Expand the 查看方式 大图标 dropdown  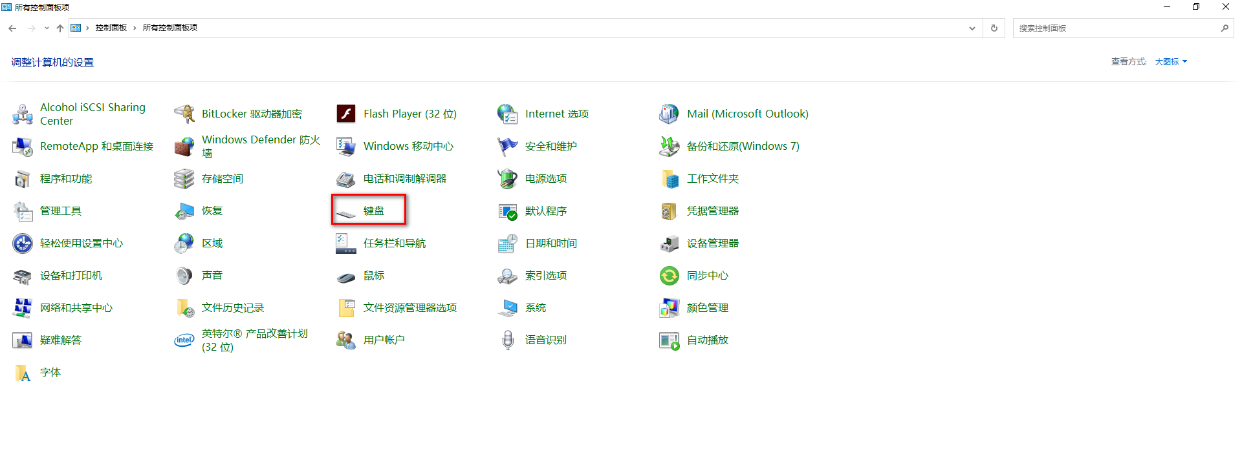click(x=1171, y=62)
